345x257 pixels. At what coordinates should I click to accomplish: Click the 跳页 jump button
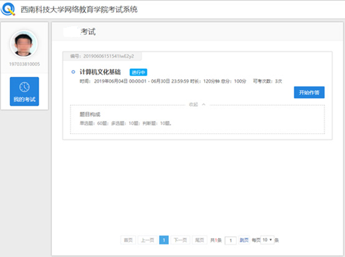(244, 241)
